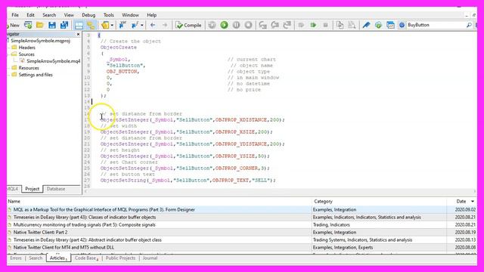Open the Search menu
Image resolution: width=484 pixels, height=272 pixels.
49,15
